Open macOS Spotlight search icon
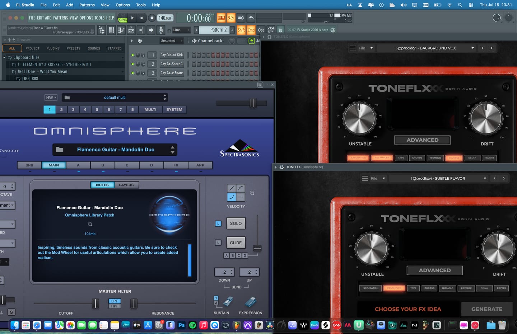 [460, 5]
